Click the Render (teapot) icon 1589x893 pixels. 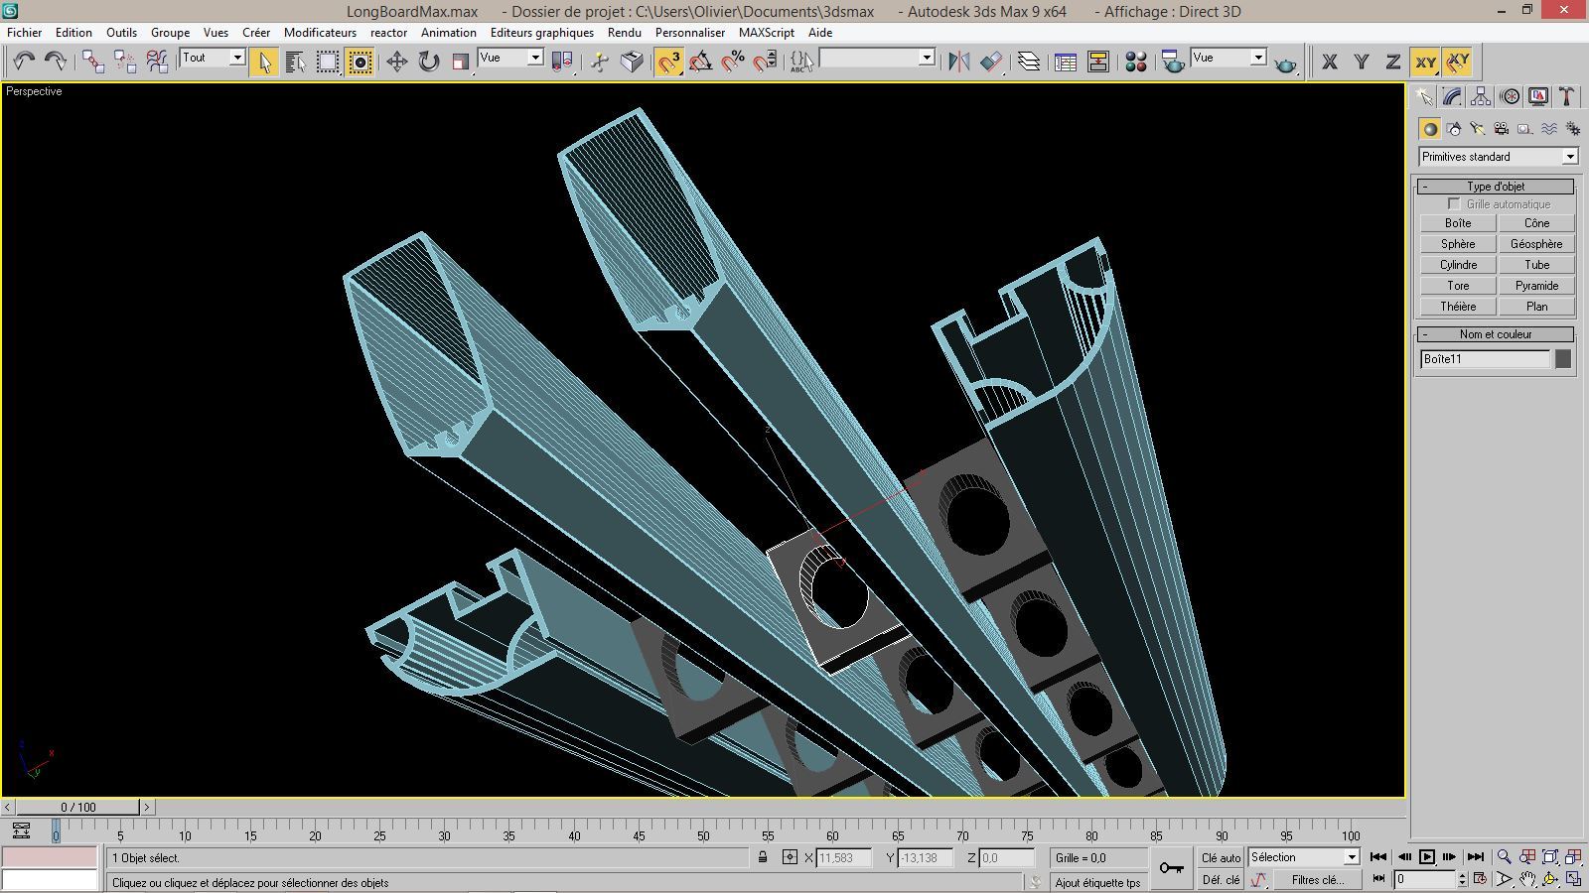pyautogui.click(x=1286, y=62)
